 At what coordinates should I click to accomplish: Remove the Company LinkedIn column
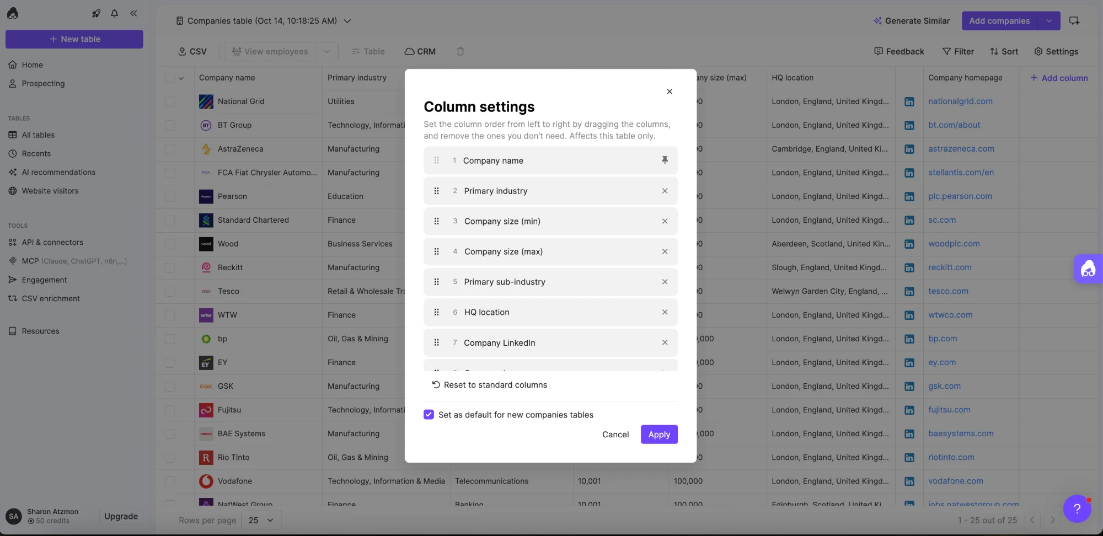click(665, 342)
